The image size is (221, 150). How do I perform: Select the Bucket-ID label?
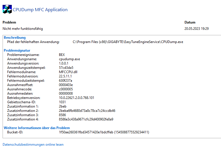15,132
